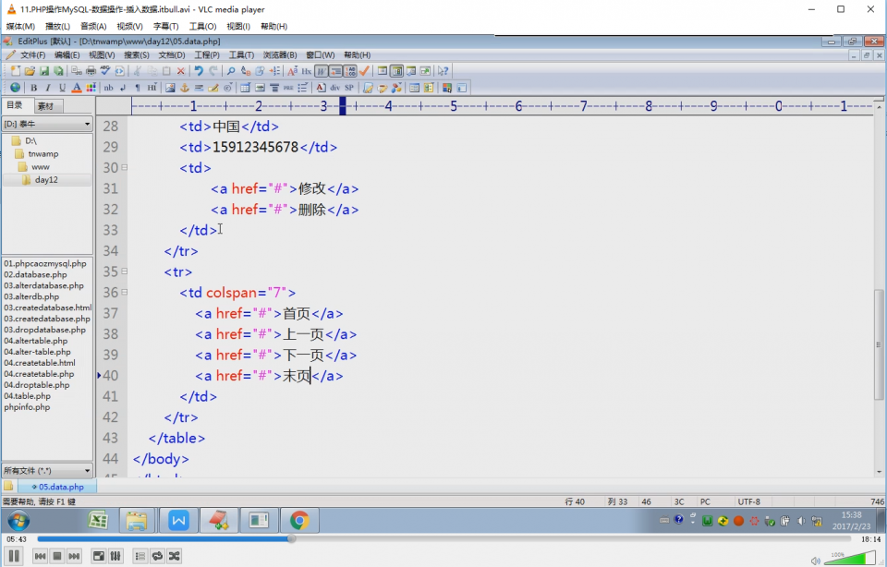Open VLC extended settings button
887x567 pixels.
(x=115, y=556)
